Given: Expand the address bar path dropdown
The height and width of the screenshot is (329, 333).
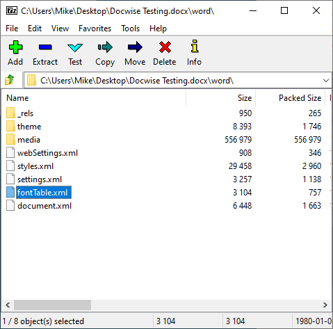Looking at the screenshot, I should tap(326, 81).
